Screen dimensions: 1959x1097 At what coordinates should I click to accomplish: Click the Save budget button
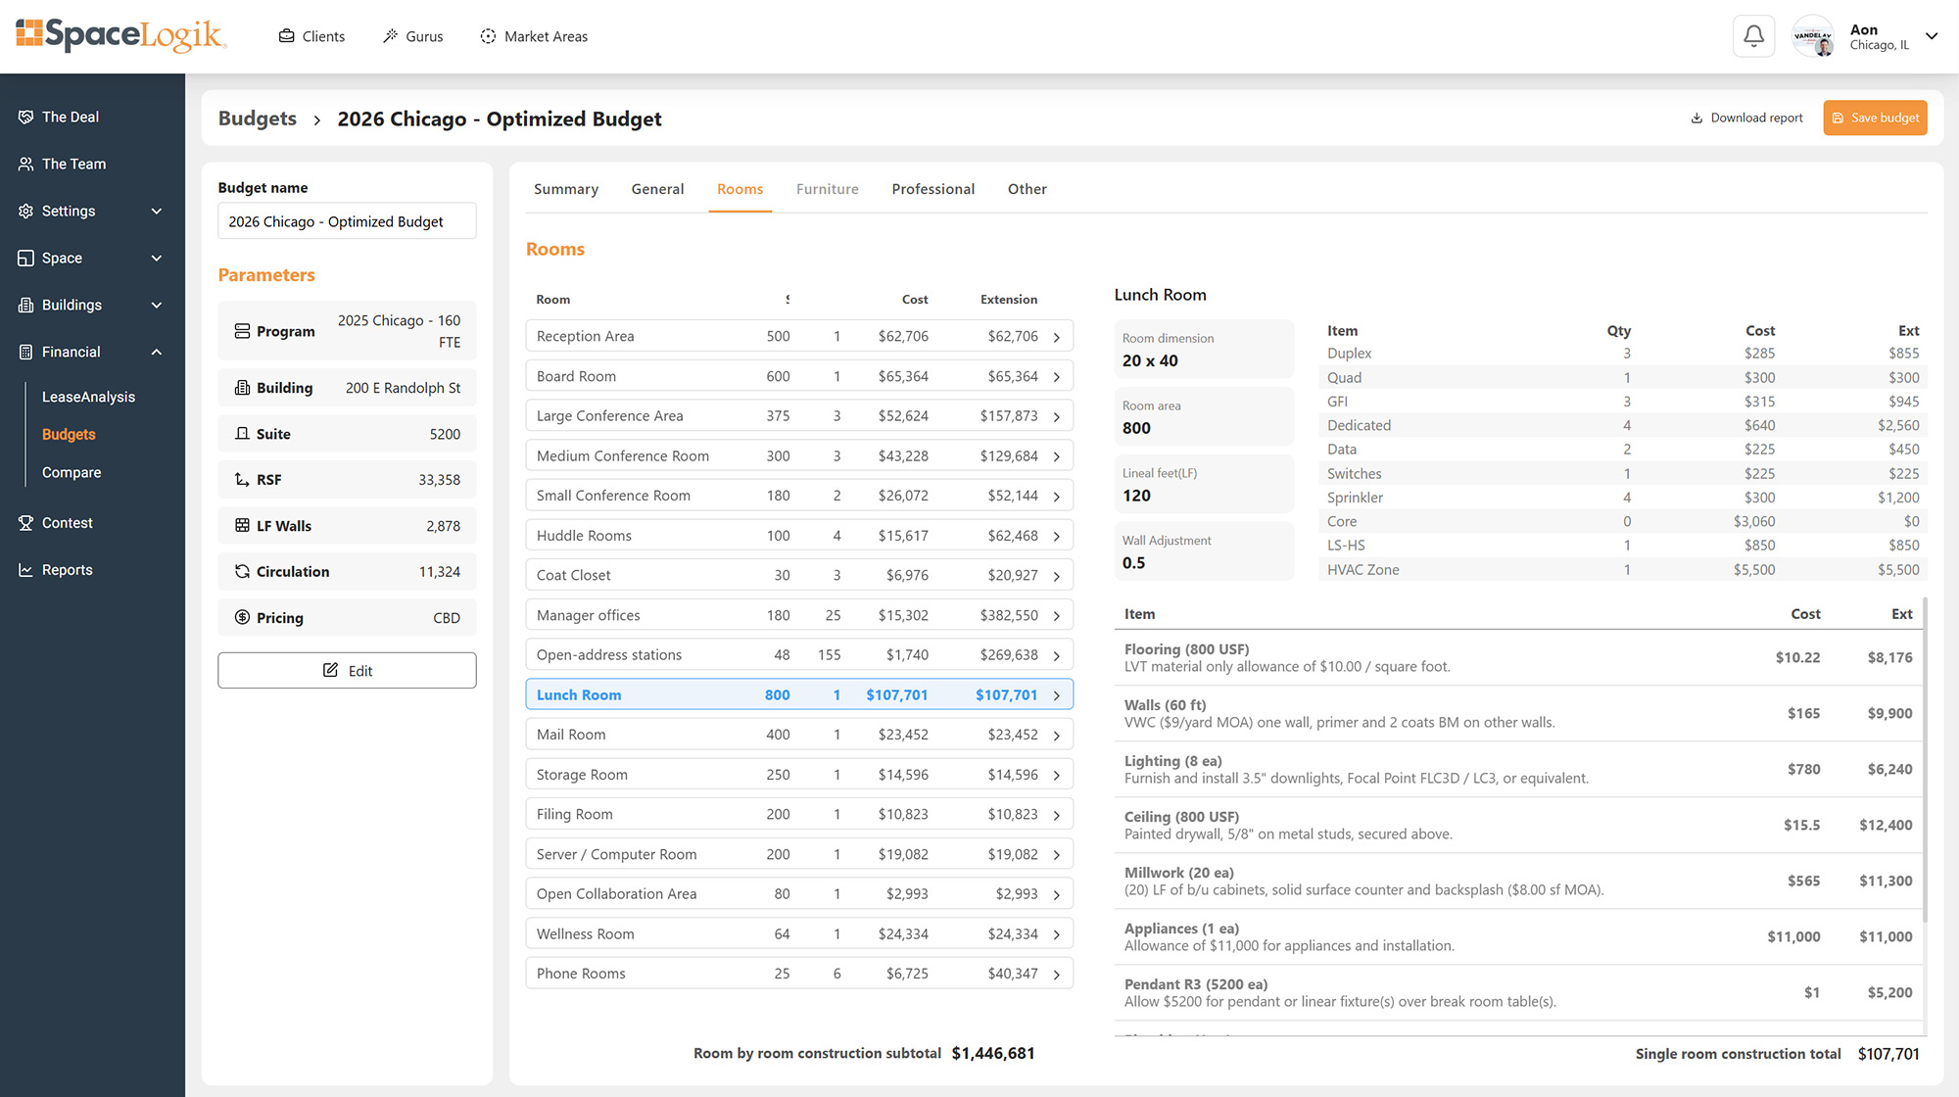pos(1875,118)
